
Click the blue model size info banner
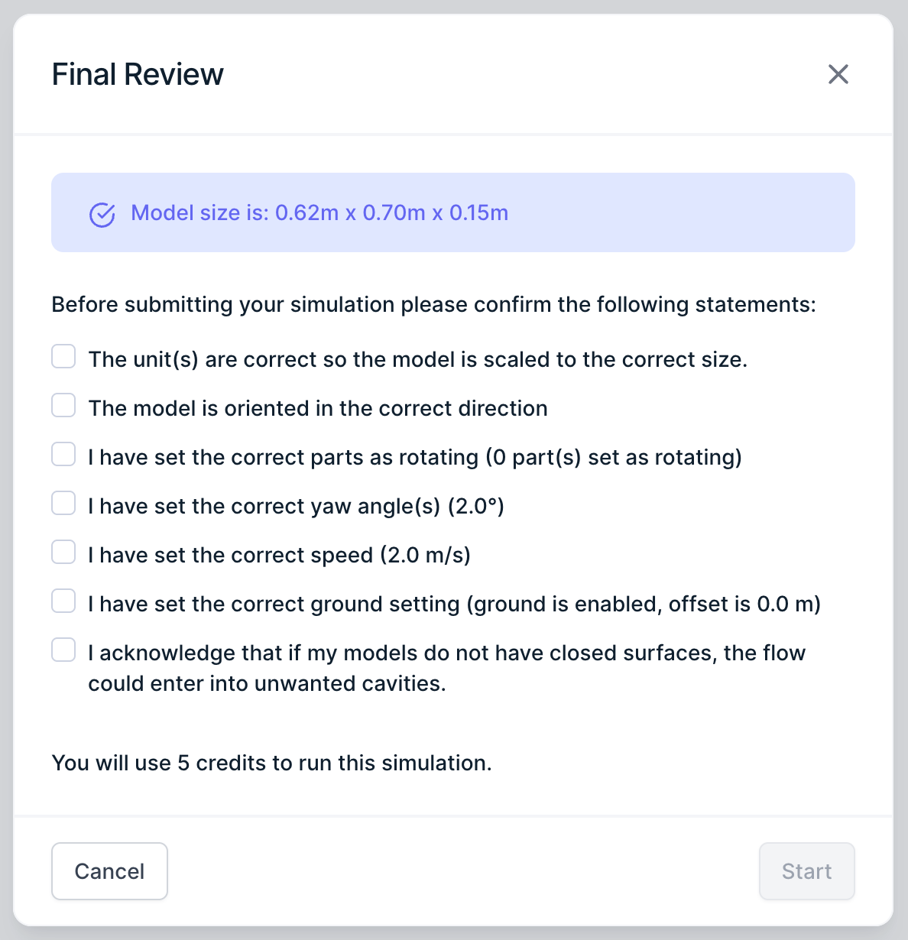452,212
